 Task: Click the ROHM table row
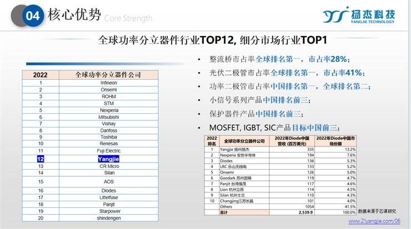90,96
